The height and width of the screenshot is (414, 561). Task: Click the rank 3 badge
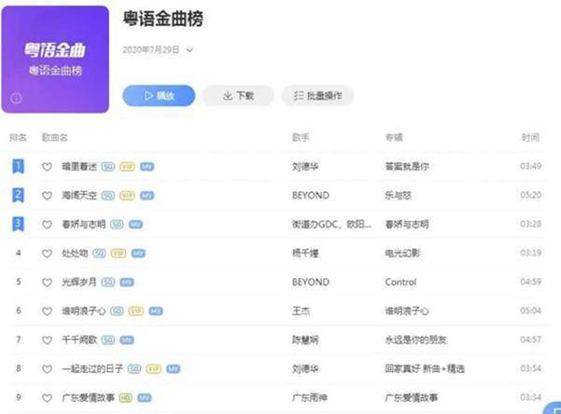click(x=19, y=224)
